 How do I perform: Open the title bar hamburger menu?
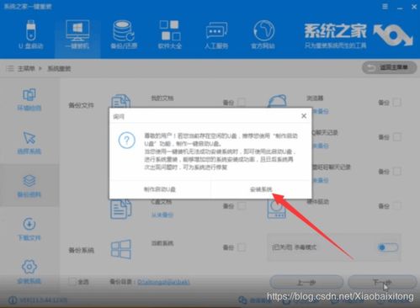point(385,7)
